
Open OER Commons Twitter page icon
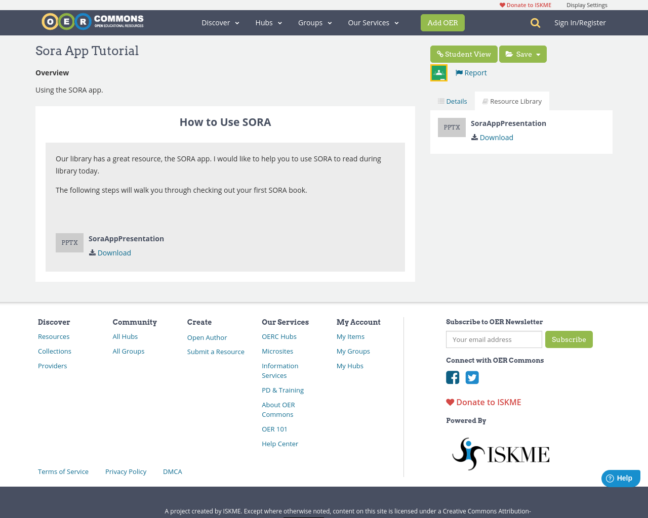472,377
